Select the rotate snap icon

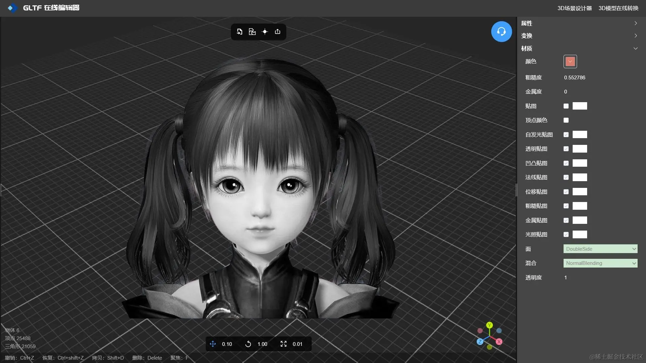point(248,344)
